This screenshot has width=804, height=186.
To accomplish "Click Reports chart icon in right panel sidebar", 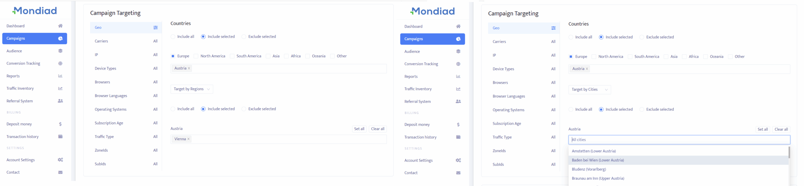I will (458, 77).
